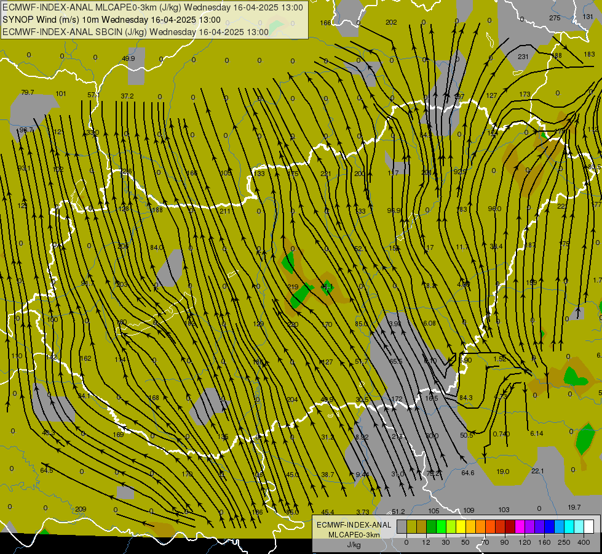Click the legend tick label 120
The height and width of the screenshot is (554, 602).
coord(525,542)
